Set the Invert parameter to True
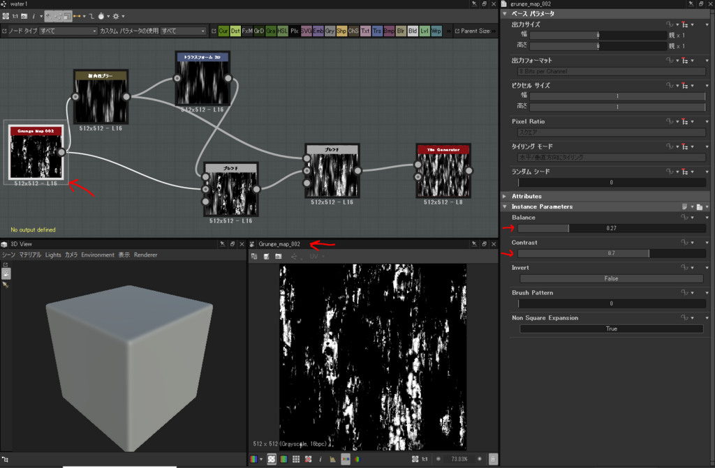715x468 pixels. point(611,278)
